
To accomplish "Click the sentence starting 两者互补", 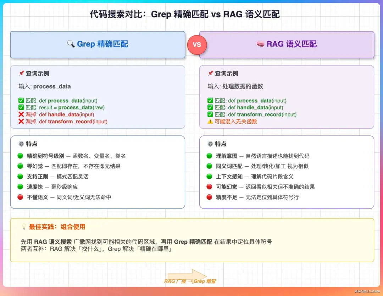I will tap(97, 249).
